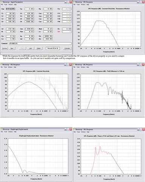Click the red Pmax SPL response curve chart
The width and height of the screenshot is (145, 182).
[111, 156]
